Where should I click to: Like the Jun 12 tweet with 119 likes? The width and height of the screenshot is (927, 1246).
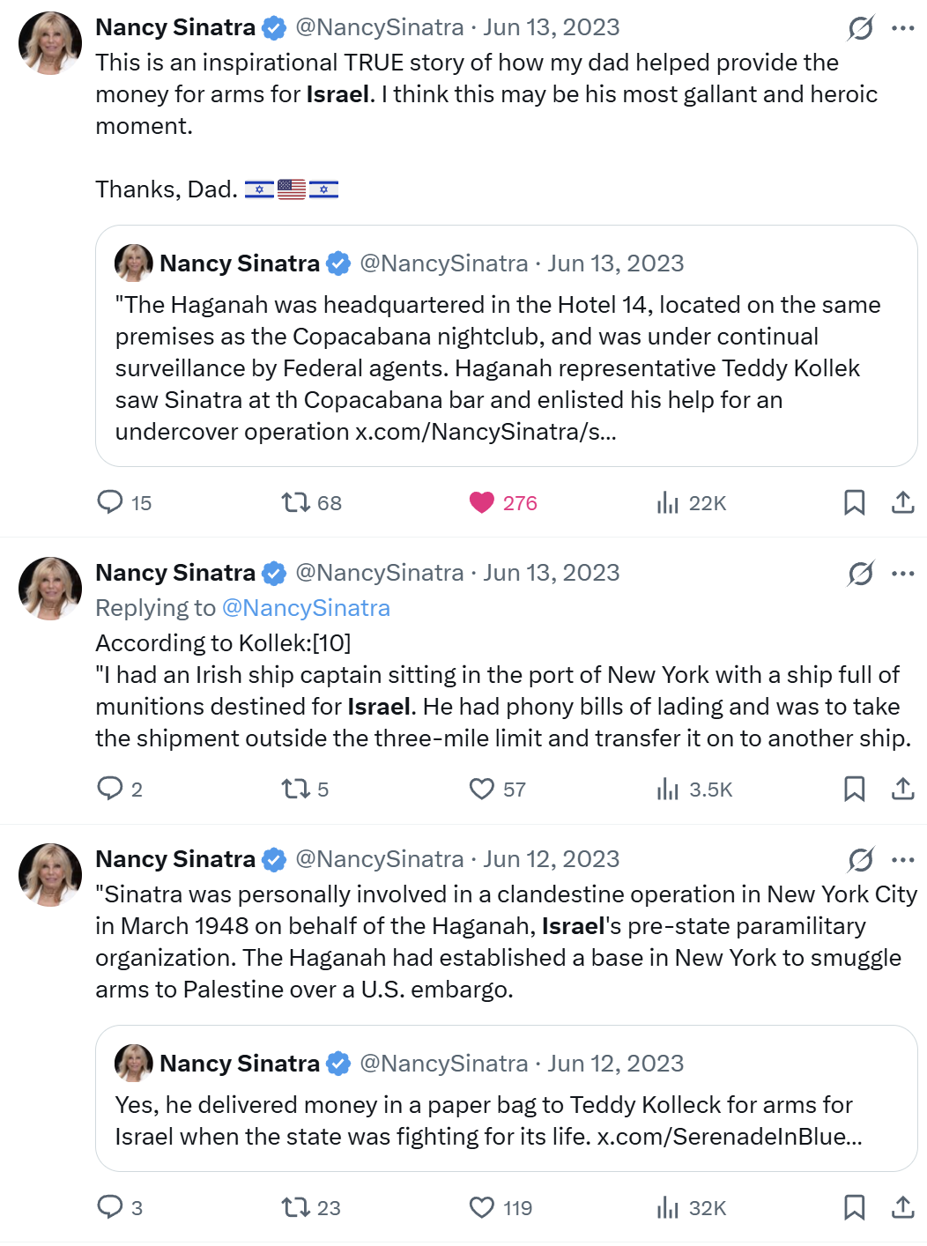482,1207
